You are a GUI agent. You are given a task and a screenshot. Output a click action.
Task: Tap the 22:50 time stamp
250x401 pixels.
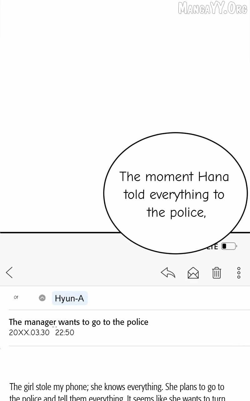click(65, 332)
